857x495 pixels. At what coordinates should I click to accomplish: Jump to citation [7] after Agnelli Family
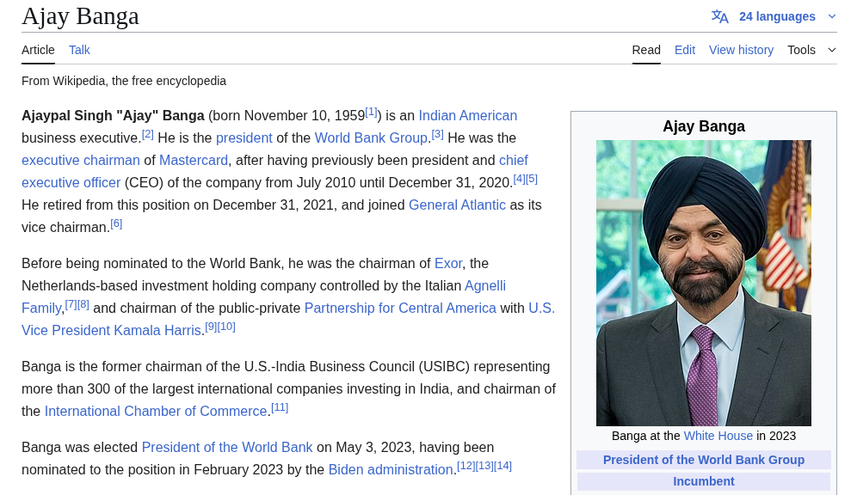pyautogui.click(x=71, y=304)
